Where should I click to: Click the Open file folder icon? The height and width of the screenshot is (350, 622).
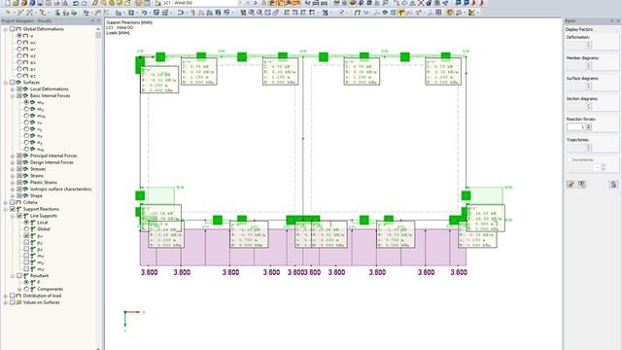(16, 3)
